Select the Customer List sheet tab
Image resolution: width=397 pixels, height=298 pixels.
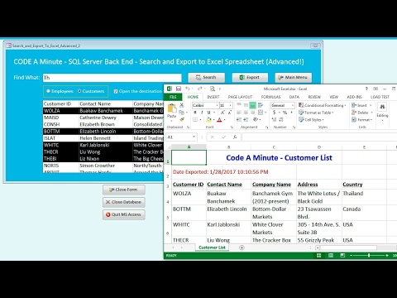pyautogui.click(x=212, y=248)
